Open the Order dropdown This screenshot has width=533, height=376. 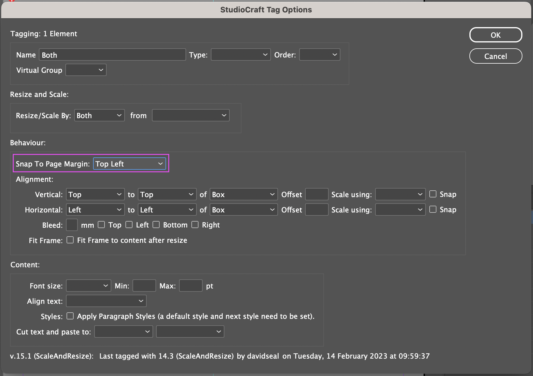pos(320,55)
